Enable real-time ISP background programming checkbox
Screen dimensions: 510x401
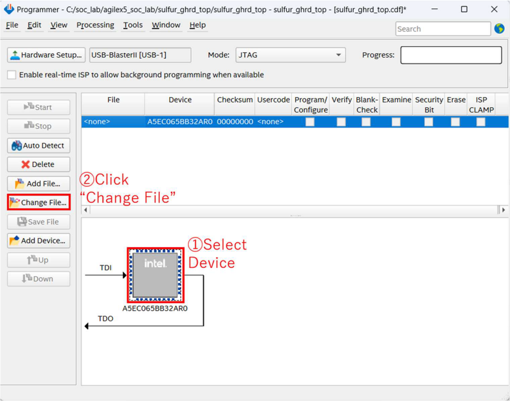[12, 75]
